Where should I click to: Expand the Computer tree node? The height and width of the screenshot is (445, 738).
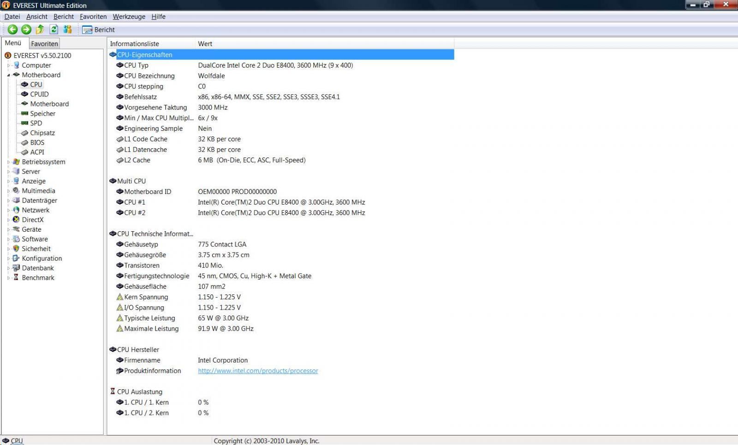coord(8,65)
